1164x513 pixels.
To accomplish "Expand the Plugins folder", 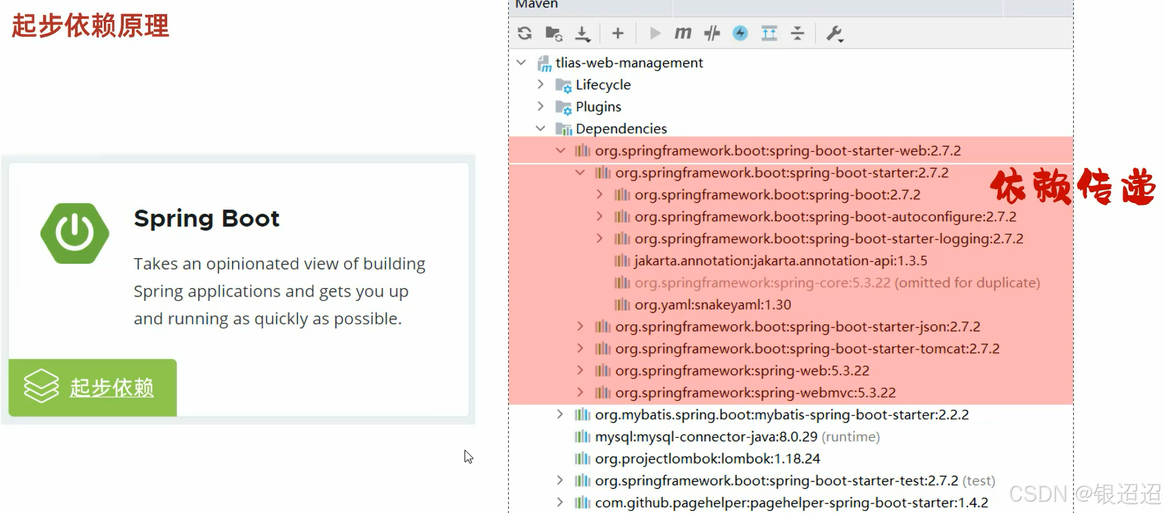I will [x=540, y=106].
